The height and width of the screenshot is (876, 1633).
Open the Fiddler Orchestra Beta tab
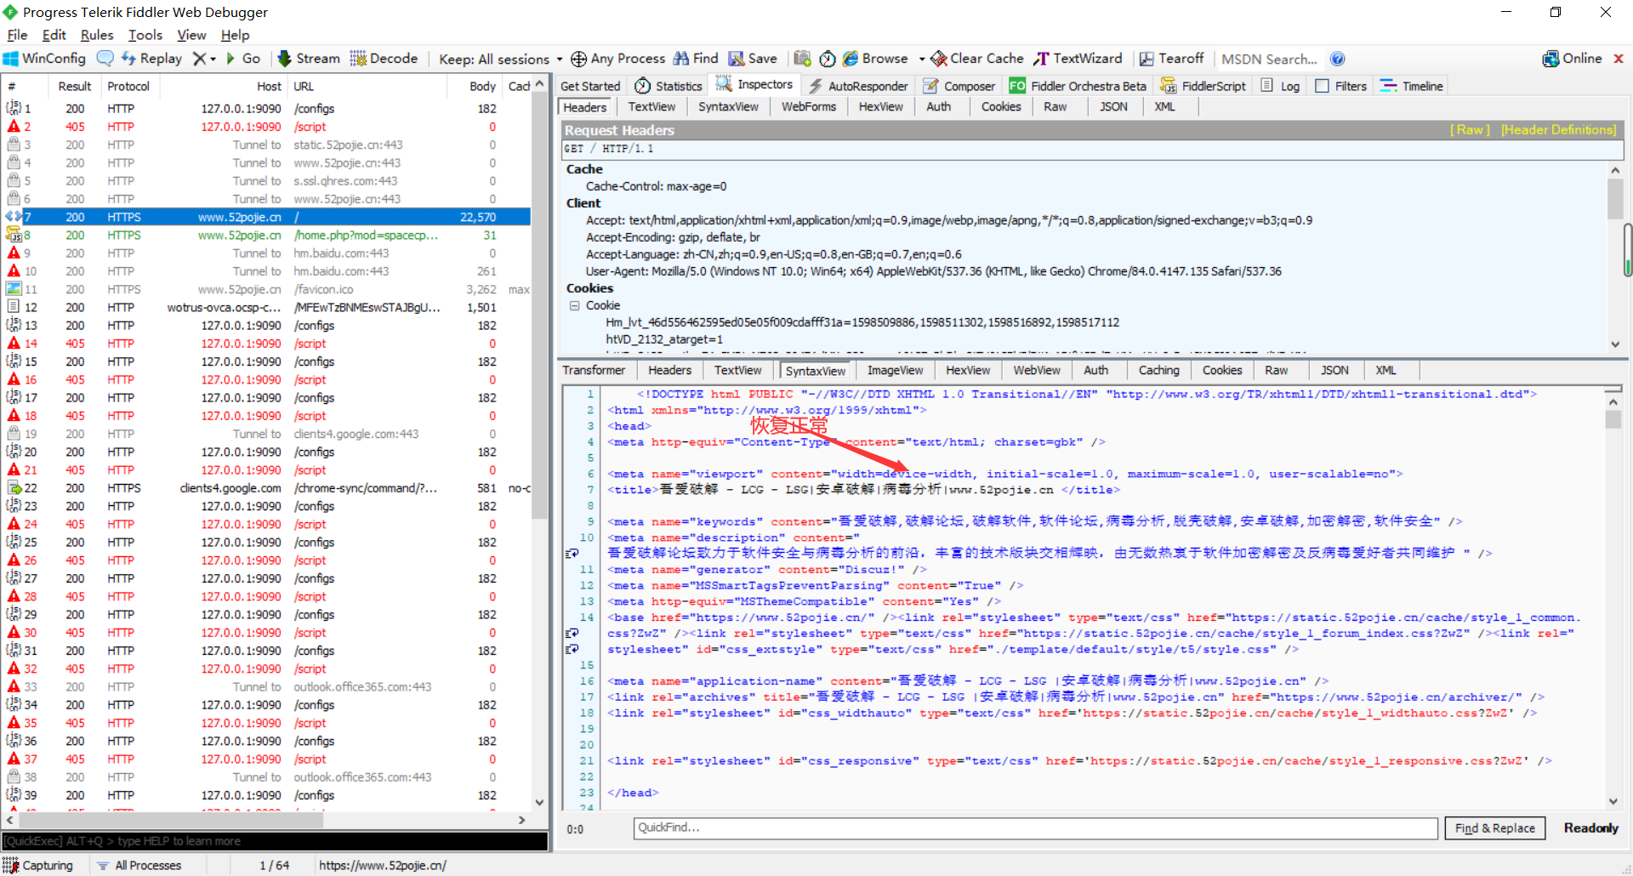pos(1078,86)
